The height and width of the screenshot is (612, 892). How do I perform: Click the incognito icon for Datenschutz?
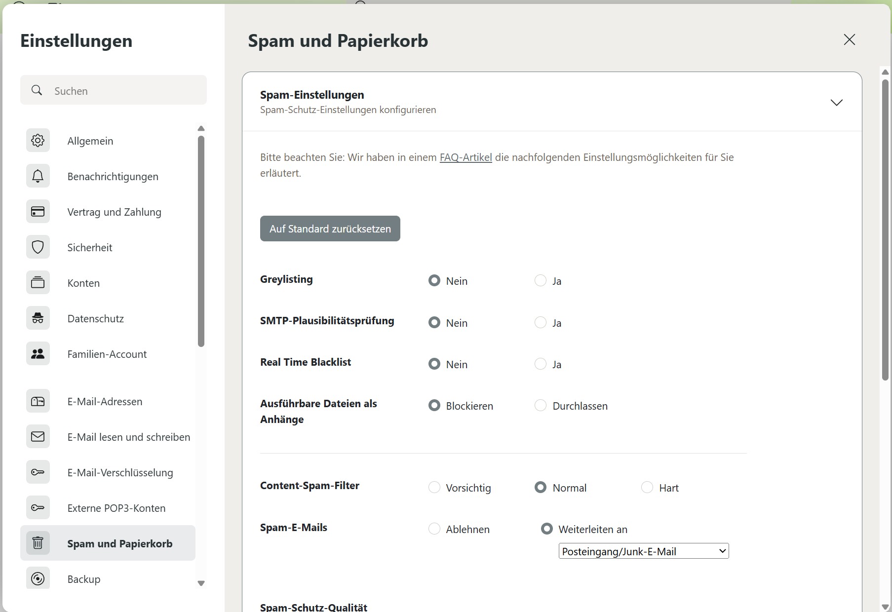[x=38, y=318]
